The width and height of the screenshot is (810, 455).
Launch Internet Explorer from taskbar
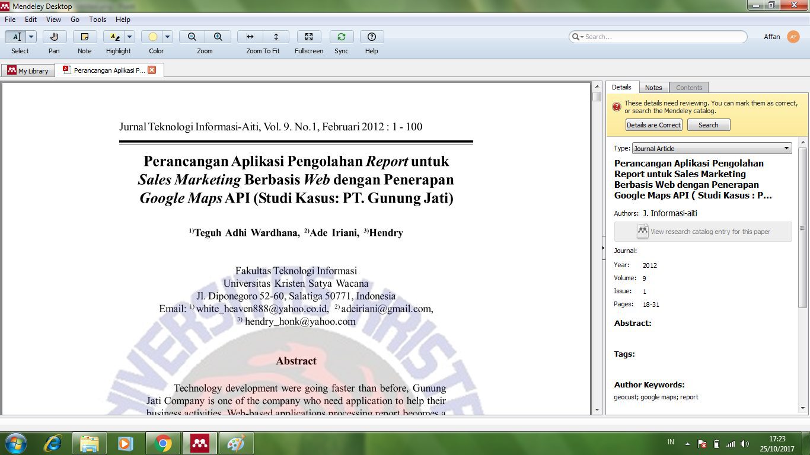click(53, 443)
